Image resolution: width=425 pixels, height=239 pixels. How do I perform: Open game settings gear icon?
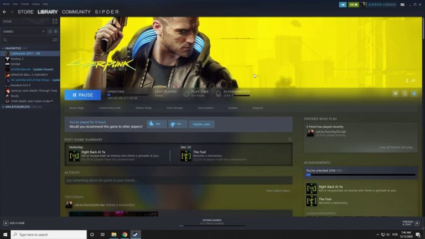tap(396, 93)
